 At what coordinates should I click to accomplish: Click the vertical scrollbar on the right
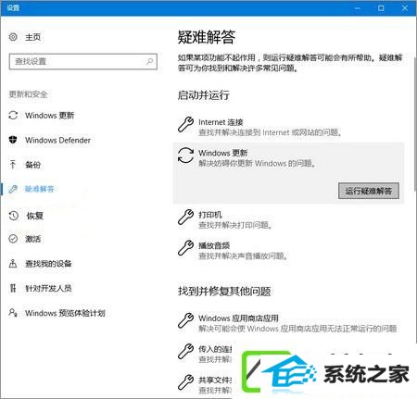click(415, 123)
